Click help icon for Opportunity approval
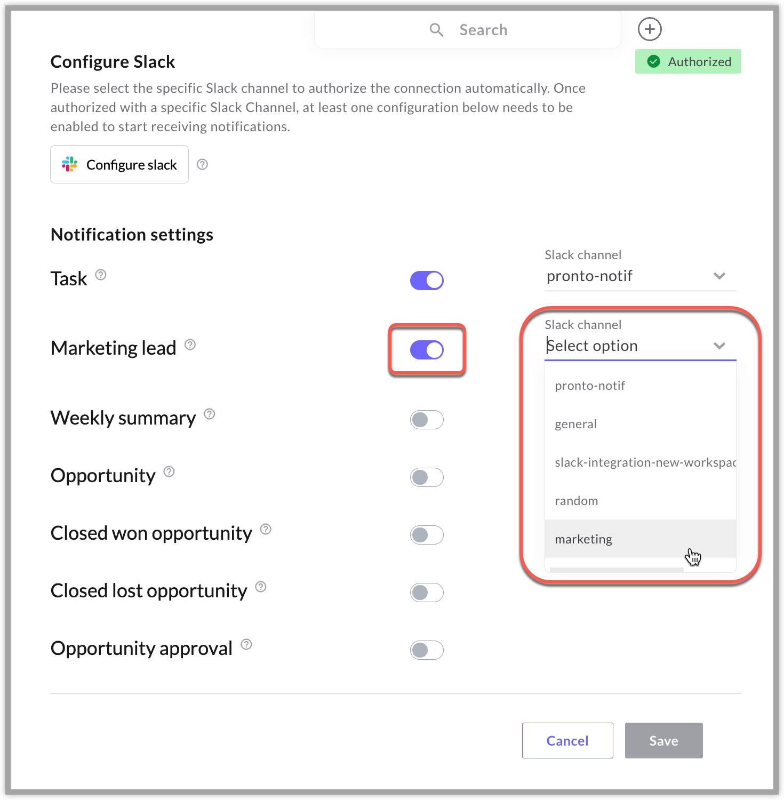The height and width of the screenshot is (800, 784). [246, 644]
